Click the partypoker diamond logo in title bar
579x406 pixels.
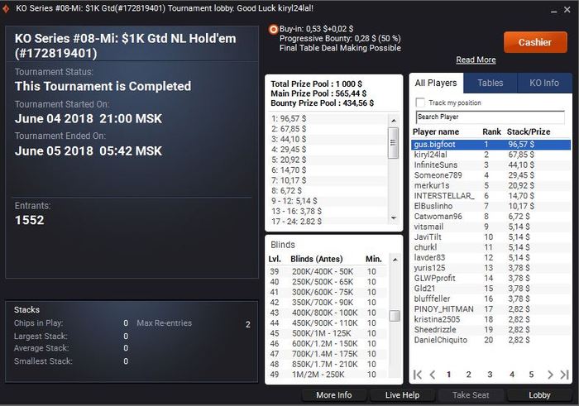point(5,8)
